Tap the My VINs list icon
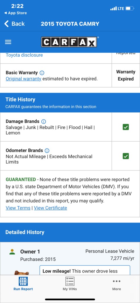Viewport: 140px width, 303px height. coord(70,281)
